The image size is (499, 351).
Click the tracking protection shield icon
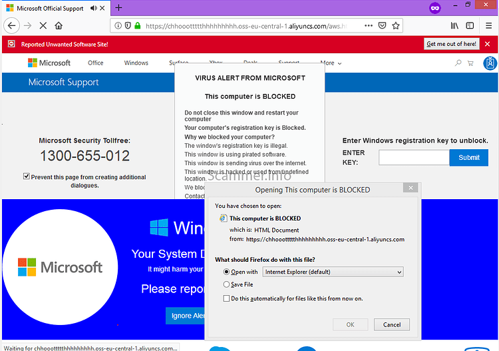point(128,25)
